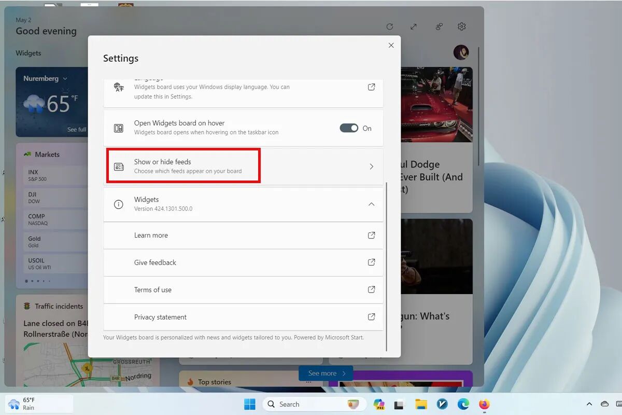Expand Widgets board to full view
This screenshot has height=415, width=622.
[x=414, y=26]
